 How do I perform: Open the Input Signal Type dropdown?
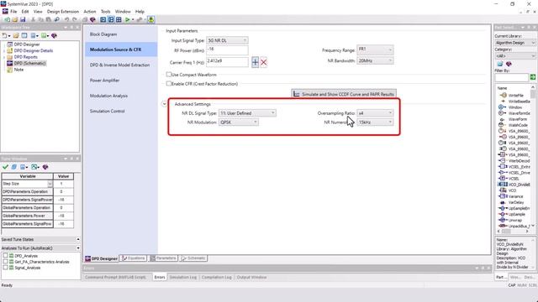[227, 40]
